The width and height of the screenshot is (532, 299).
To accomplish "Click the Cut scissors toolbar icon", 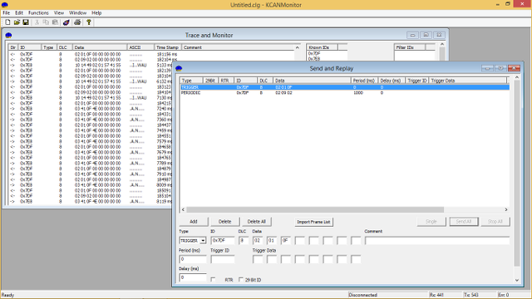I will [37, 22].
